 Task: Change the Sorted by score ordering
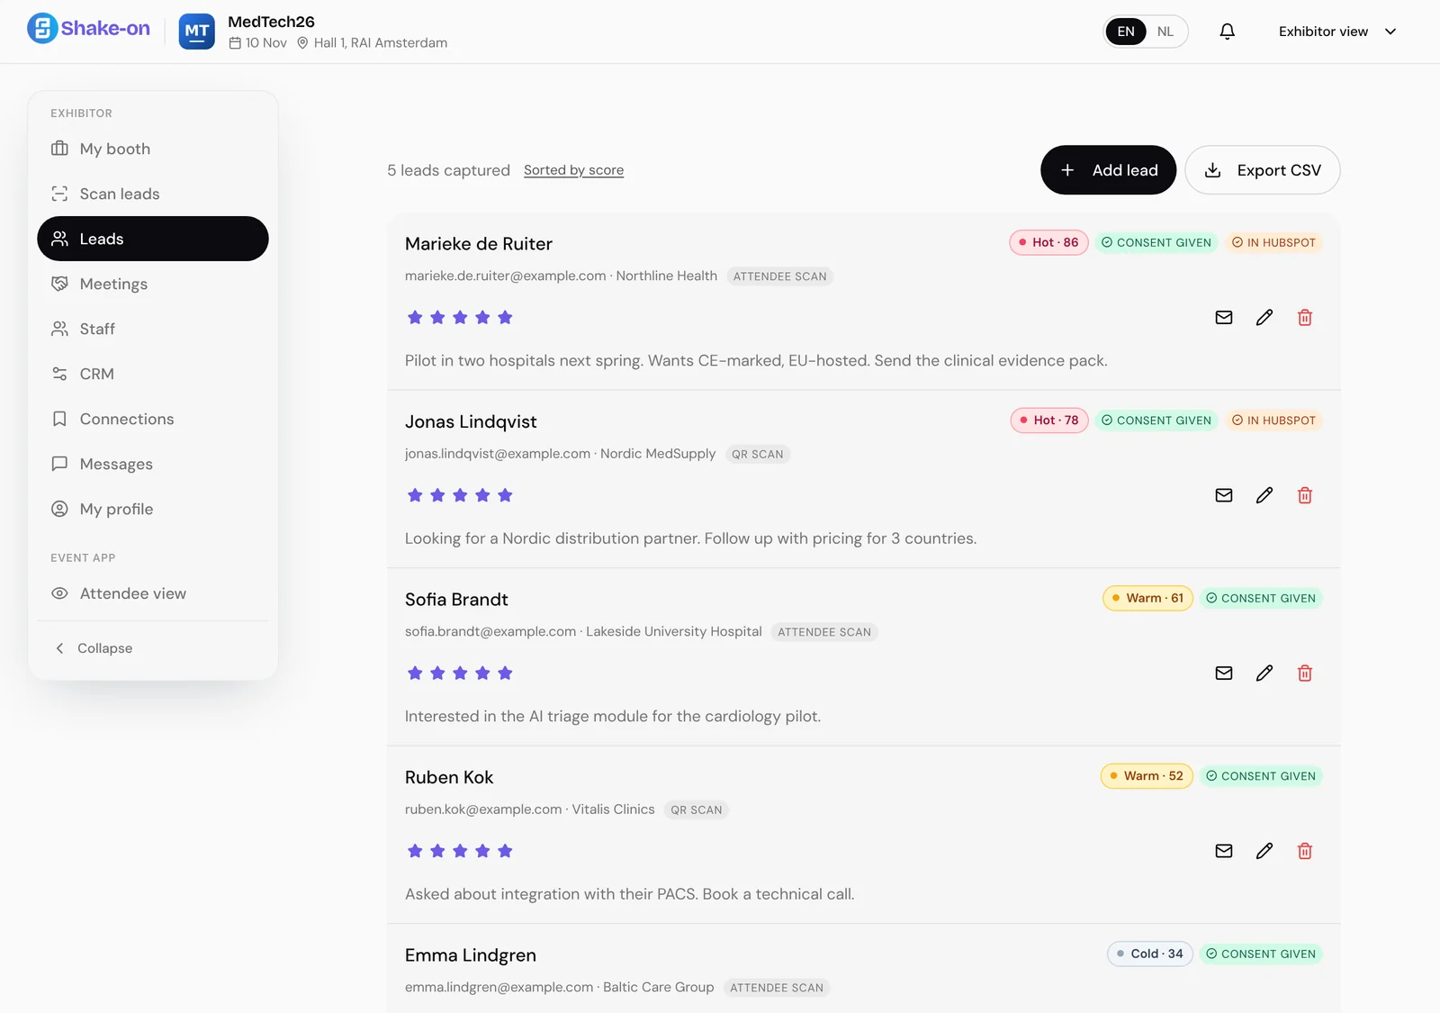[573, 170]
